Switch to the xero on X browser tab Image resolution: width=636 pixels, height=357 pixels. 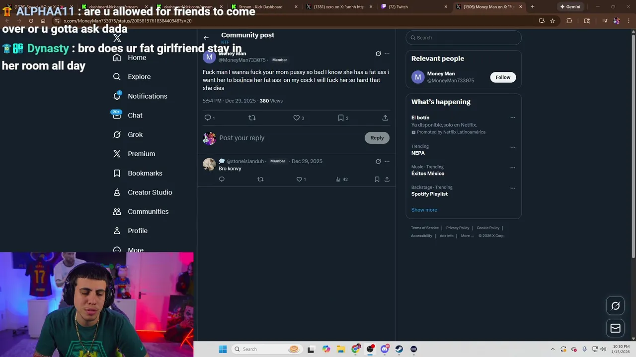pyautogui.click(x=339, y=7)
